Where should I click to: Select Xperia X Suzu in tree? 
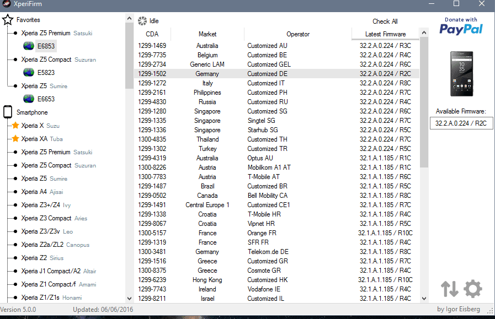tap(40, 126)
